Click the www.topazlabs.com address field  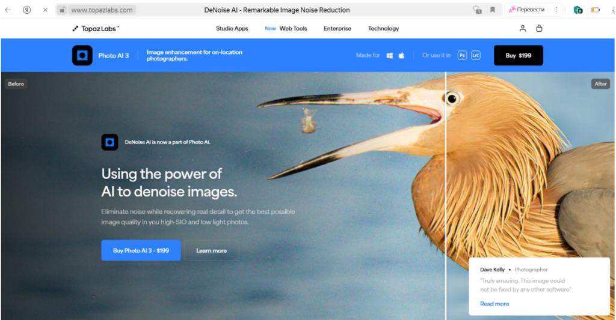click(x=102, y=10)
